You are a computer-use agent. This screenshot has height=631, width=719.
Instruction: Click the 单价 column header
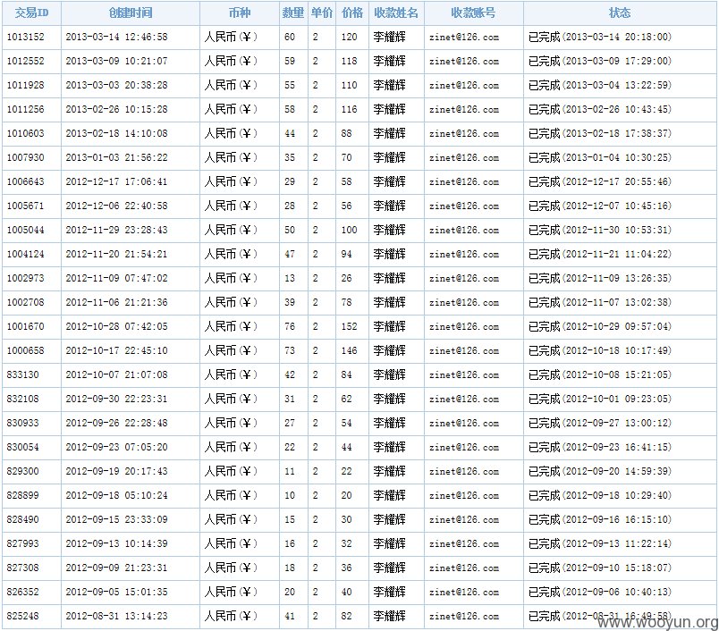[x=321, y=13]
